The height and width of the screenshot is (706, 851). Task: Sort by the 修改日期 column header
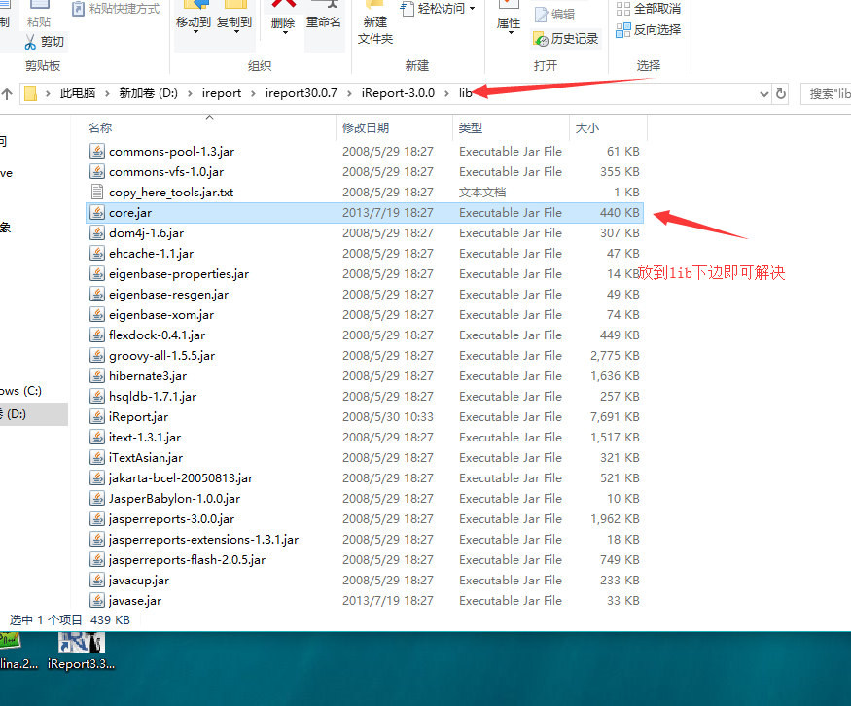pos(366,128)
